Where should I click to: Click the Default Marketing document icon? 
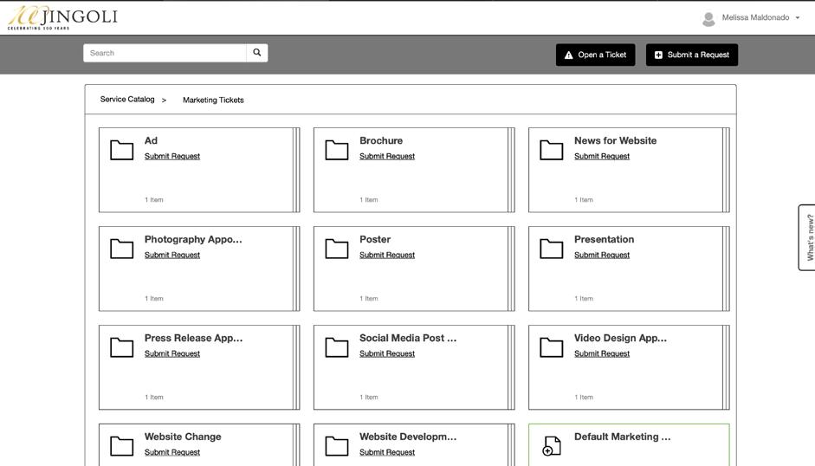tap(552, 446)
